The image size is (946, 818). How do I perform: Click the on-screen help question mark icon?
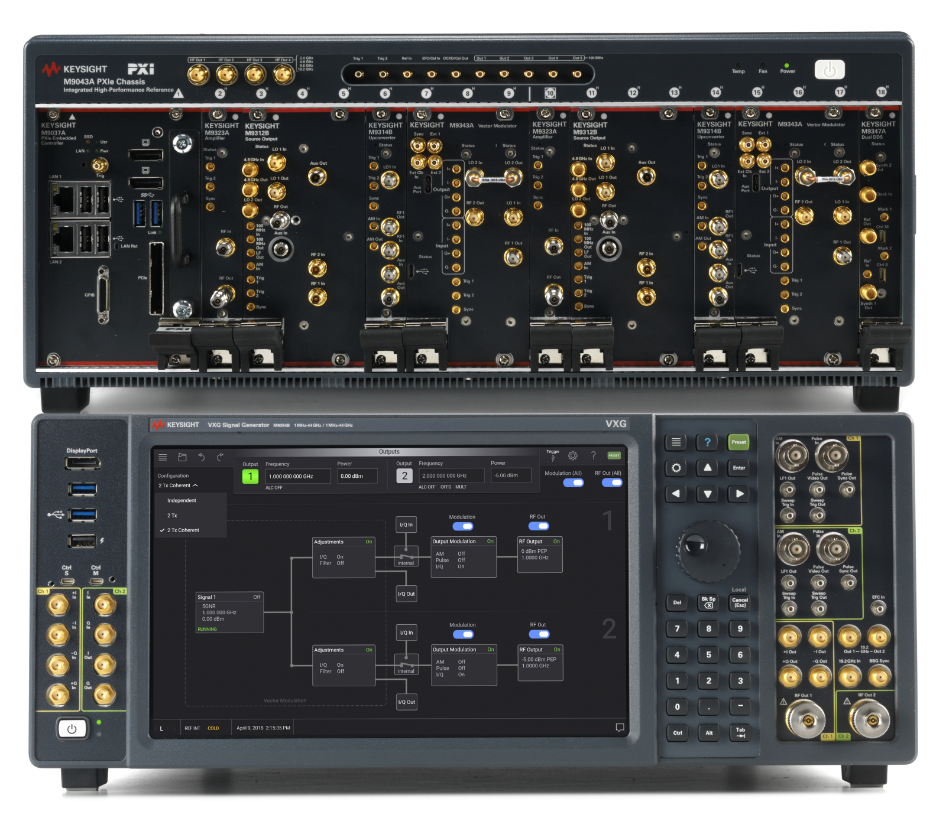[594, 455]
